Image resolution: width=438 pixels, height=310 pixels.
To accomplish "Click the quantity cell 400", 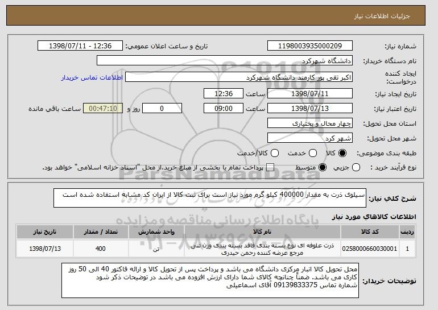I will tap(101, 249).
